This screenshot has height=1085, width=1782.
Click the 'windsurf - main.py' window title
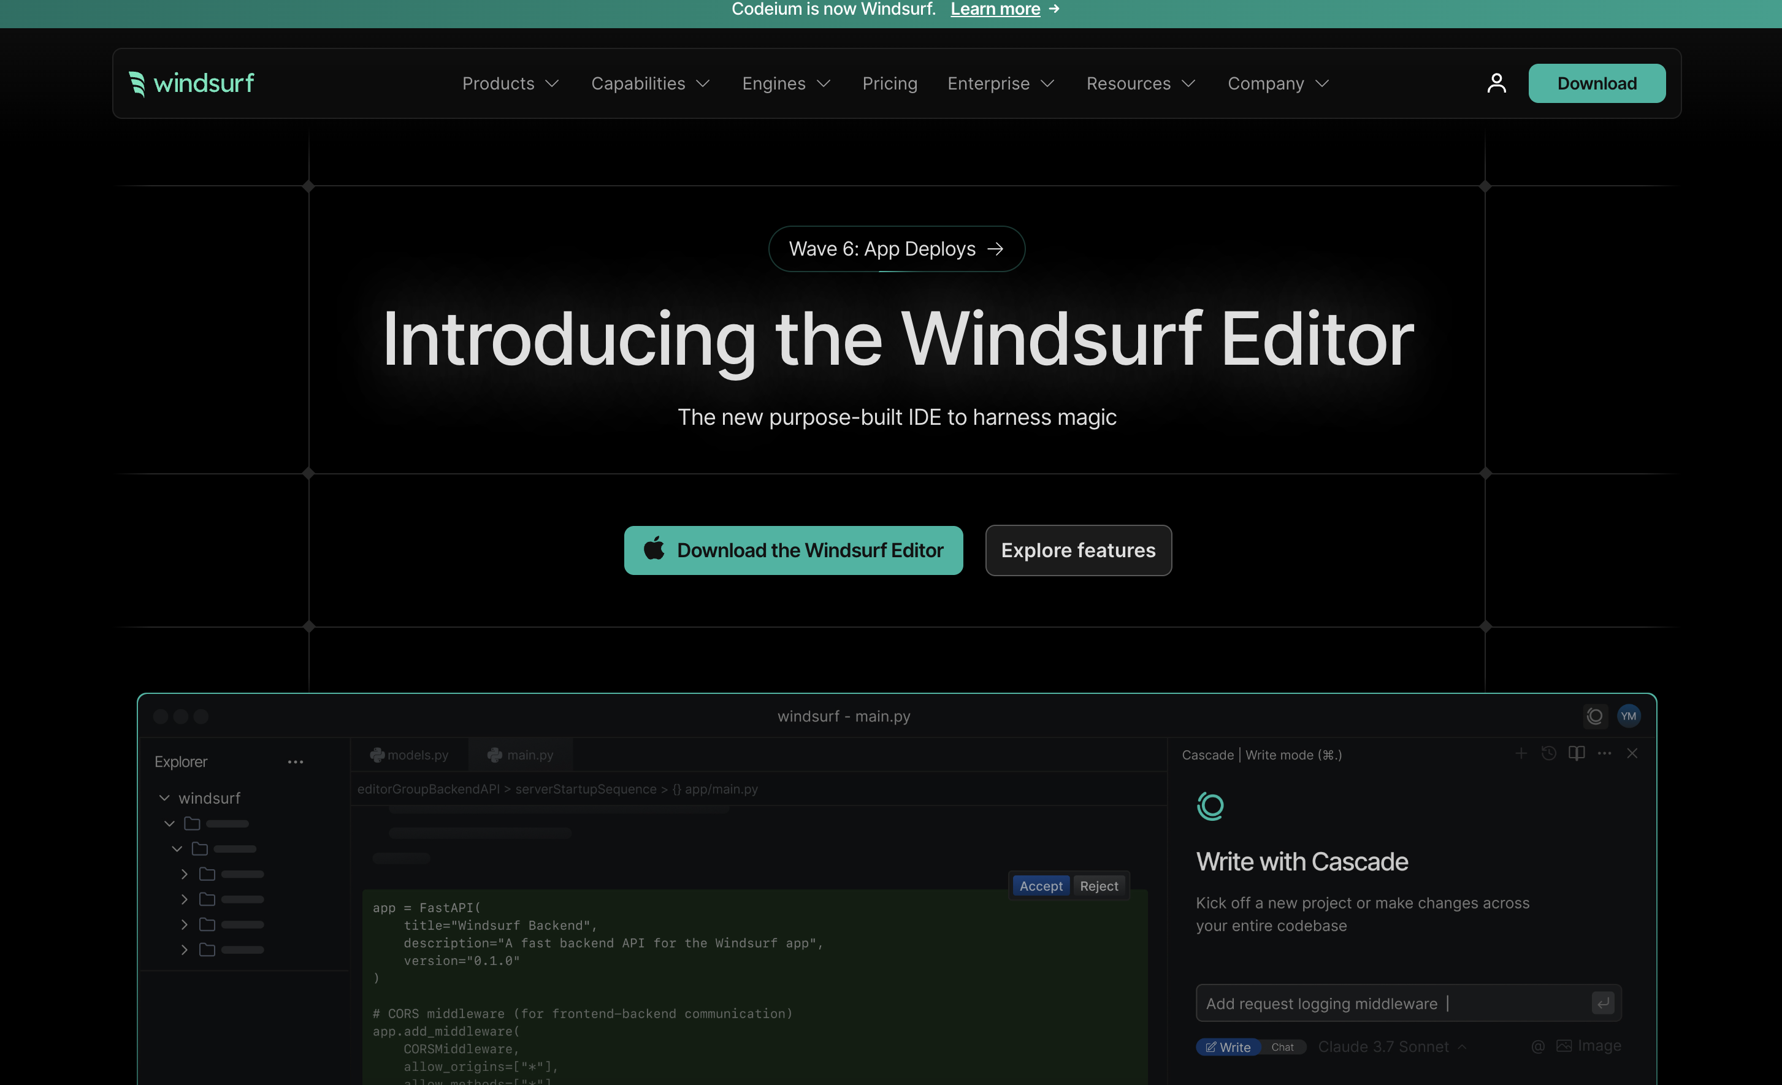[844, 717]
